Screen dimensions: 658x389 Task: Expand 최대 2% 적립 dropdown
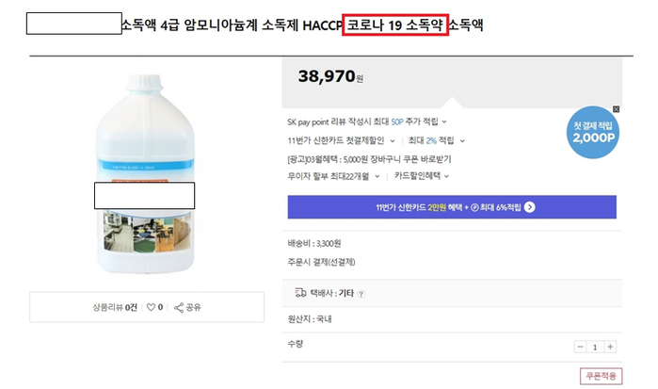(x=462, y=141)
